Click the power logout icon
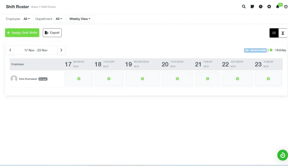The height and width of the screenshot is (166, 288). tap(285, 6)
